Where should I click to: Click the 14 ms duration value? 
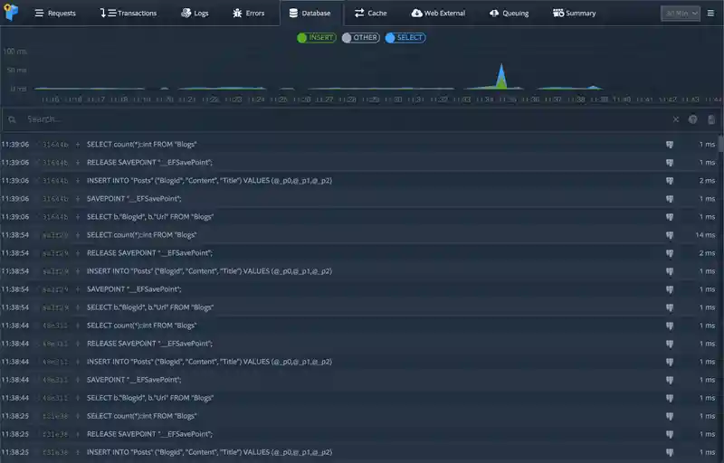click(x=705, y=235)
